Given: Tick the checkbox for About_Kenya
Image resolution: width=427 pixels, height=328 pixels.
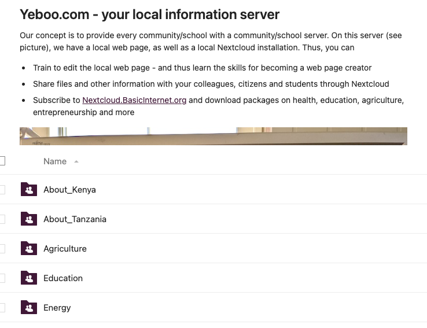Looking at the screenshot, I should coord(2,189).
